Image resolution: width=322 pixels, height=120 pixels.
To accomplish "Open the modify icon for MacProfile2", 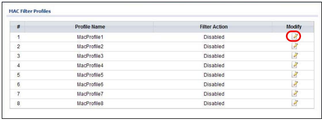I will click(x=294, y=46).
